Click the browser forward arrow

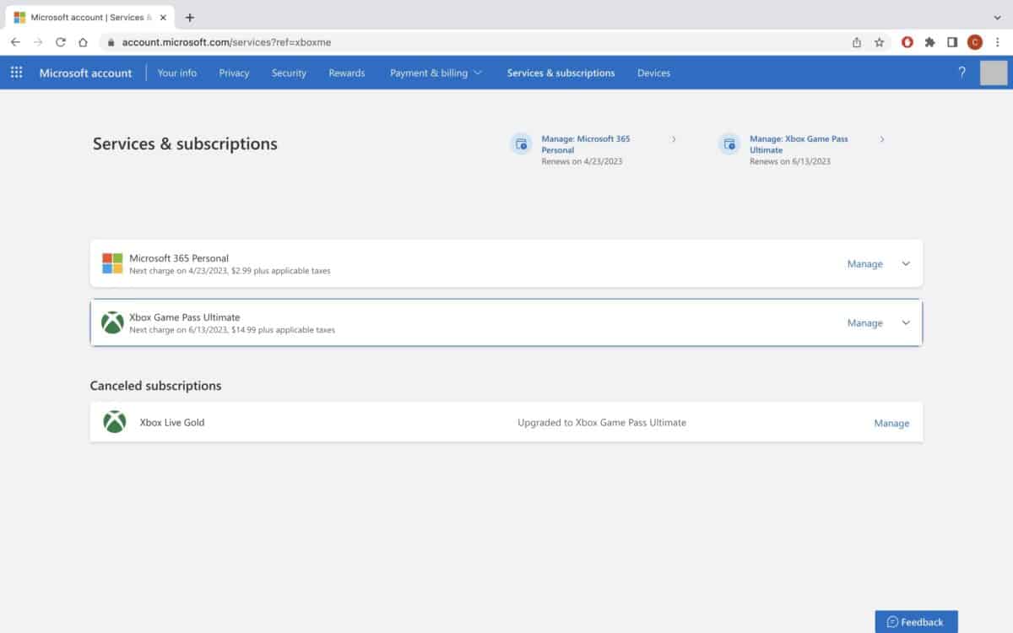(38, 41)
